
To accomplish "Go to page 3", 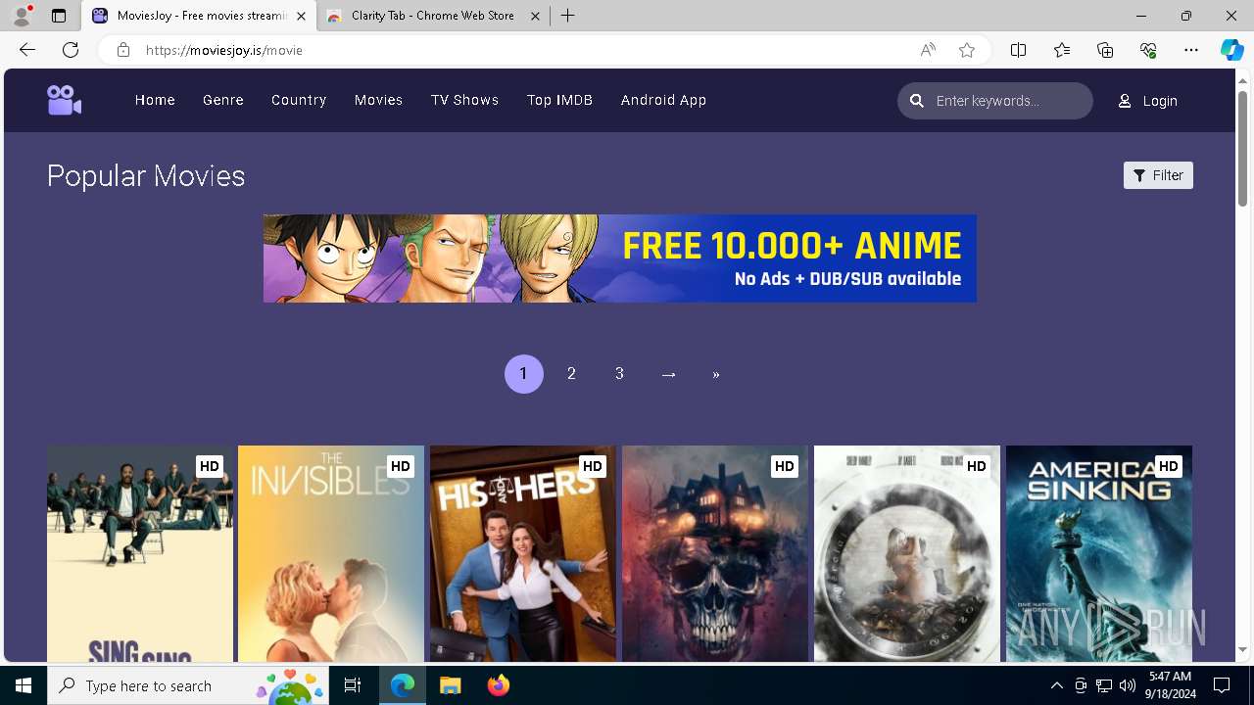I will 619,374.
